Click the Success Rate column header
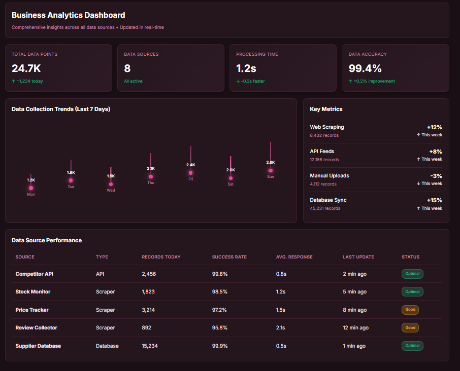Viewport: 460px width, 371px height. click(x=229, y=257)
